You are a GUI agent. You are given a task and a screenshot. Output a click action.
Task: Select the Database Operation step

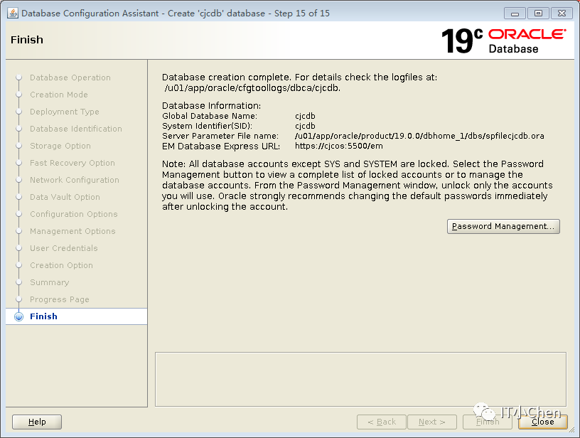point(70,78)
